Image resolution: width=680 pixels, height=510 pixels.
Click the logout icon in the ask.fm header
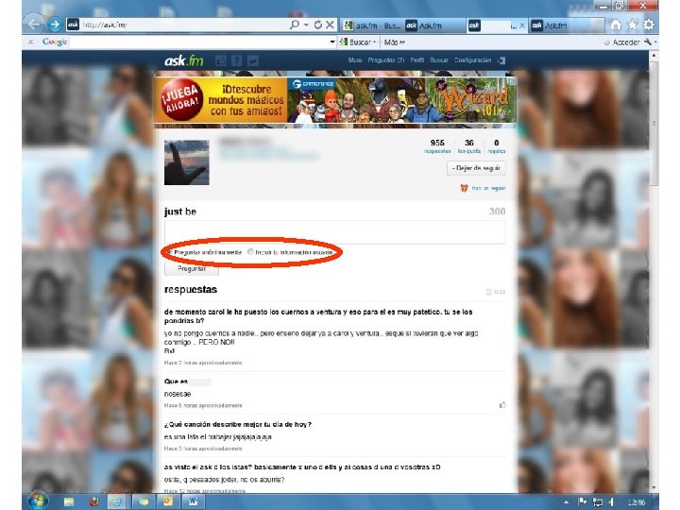[x=501, y=60]
